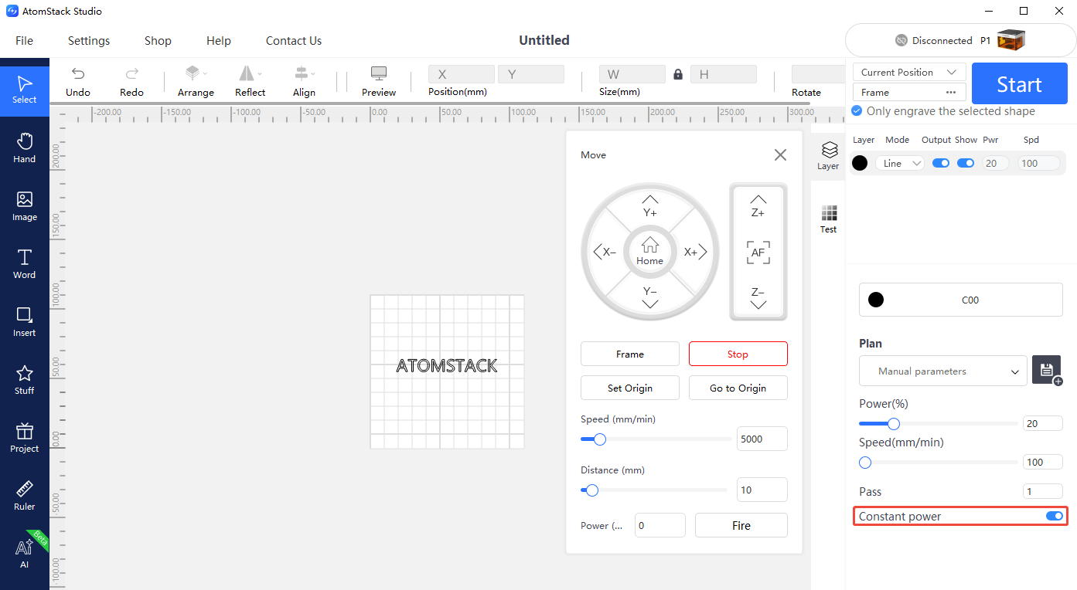Viewport: 1077px width, 590px height.
Task: Undo the last action
Action: click(78, 81)
